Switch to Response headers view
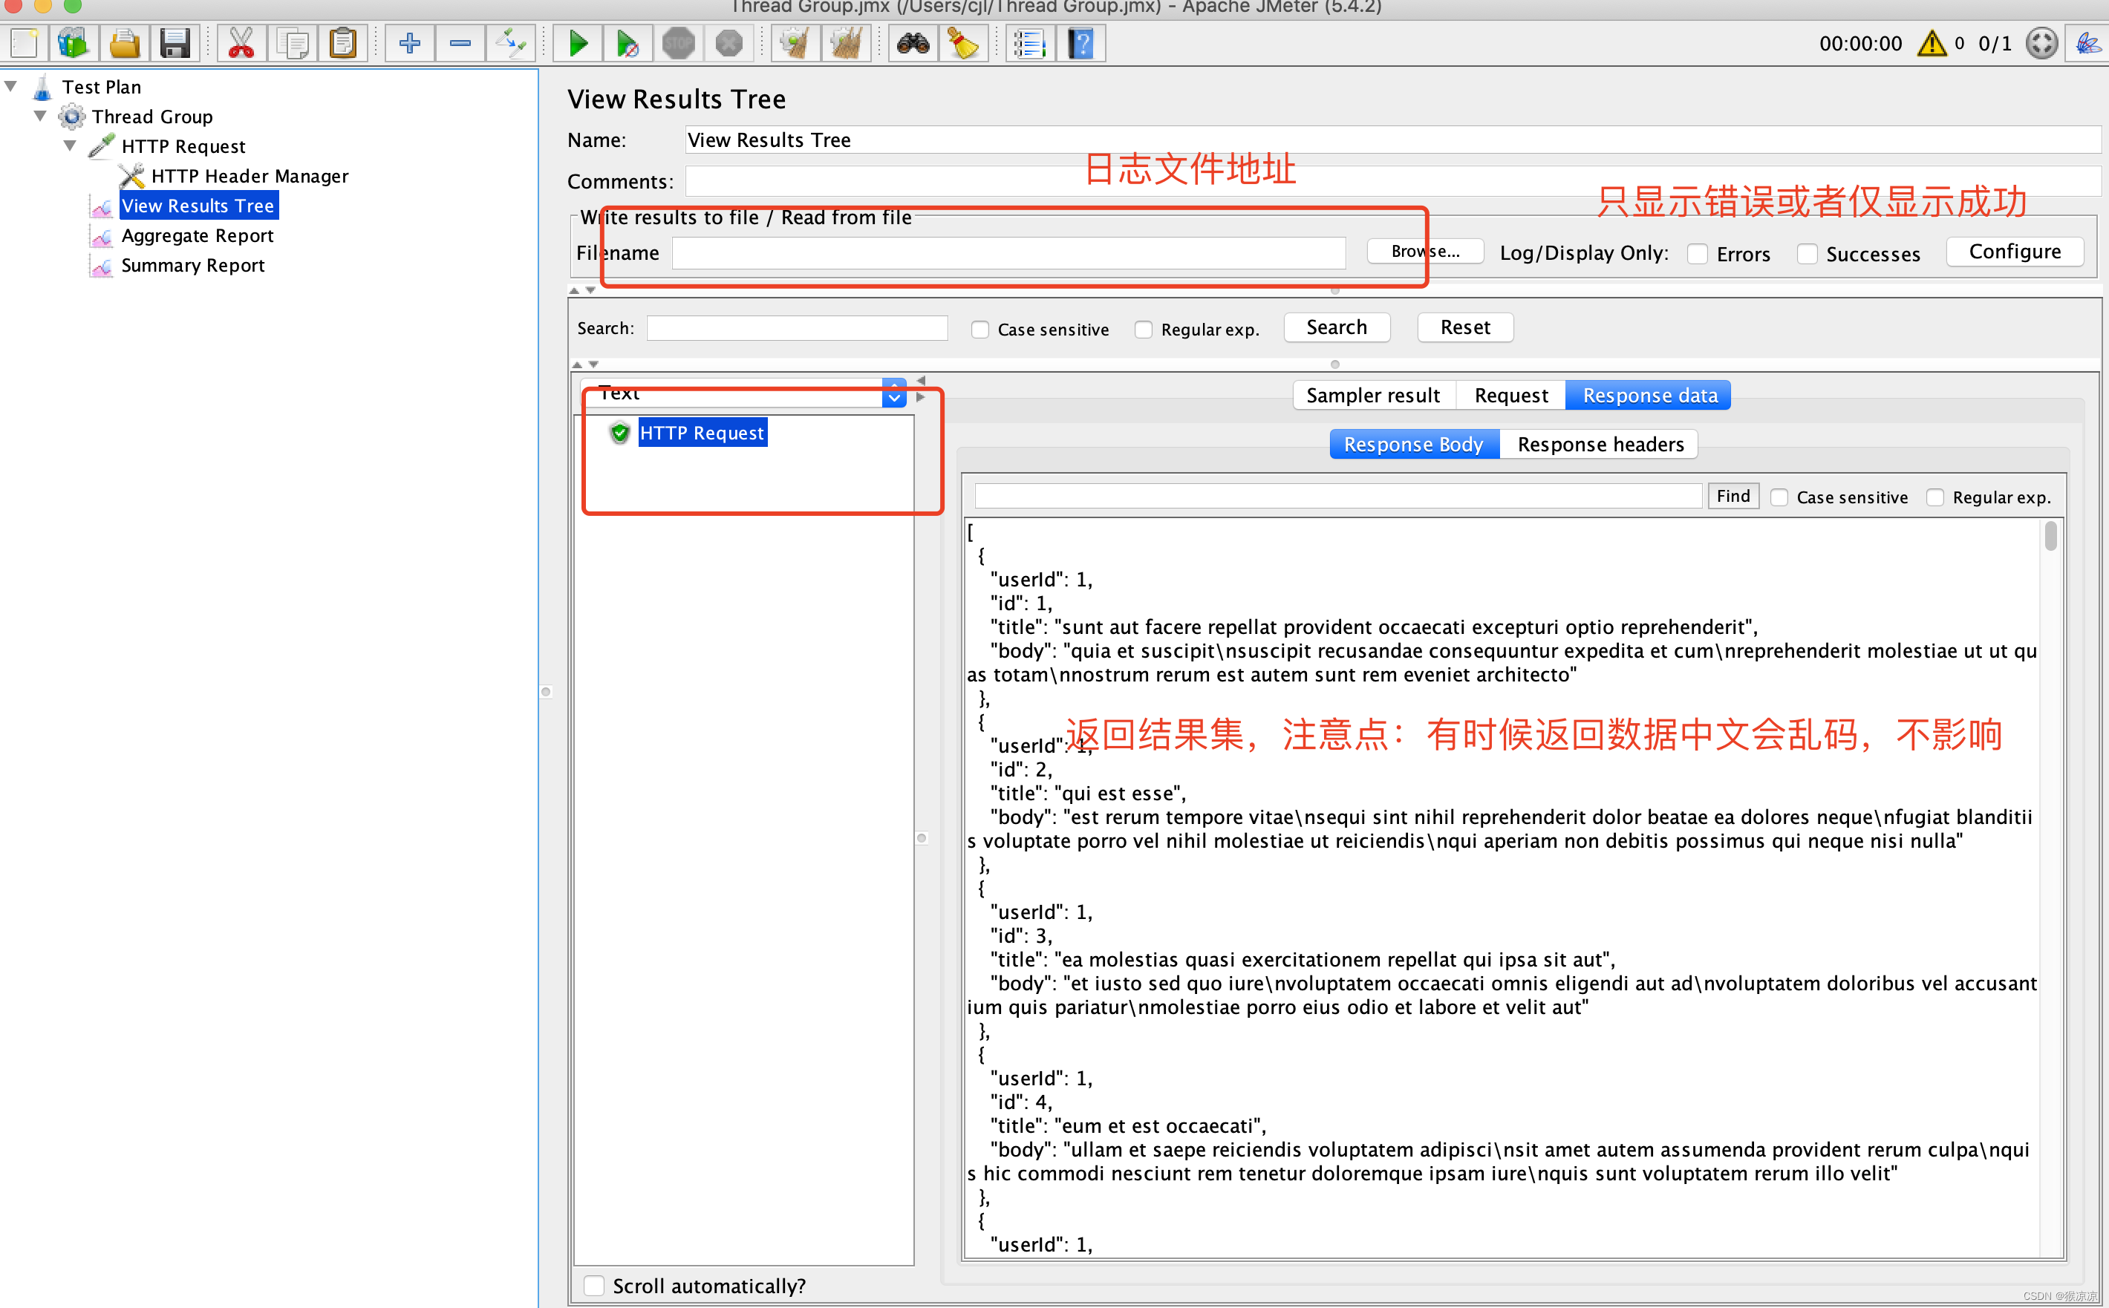Viewport: 2109px width, 1308px height. tap(1600, 443)
